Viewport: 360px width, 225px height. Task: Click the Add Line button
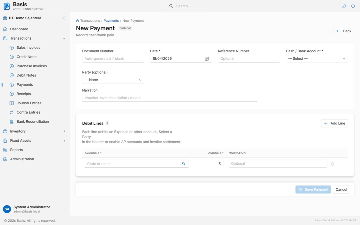point(334,123)
